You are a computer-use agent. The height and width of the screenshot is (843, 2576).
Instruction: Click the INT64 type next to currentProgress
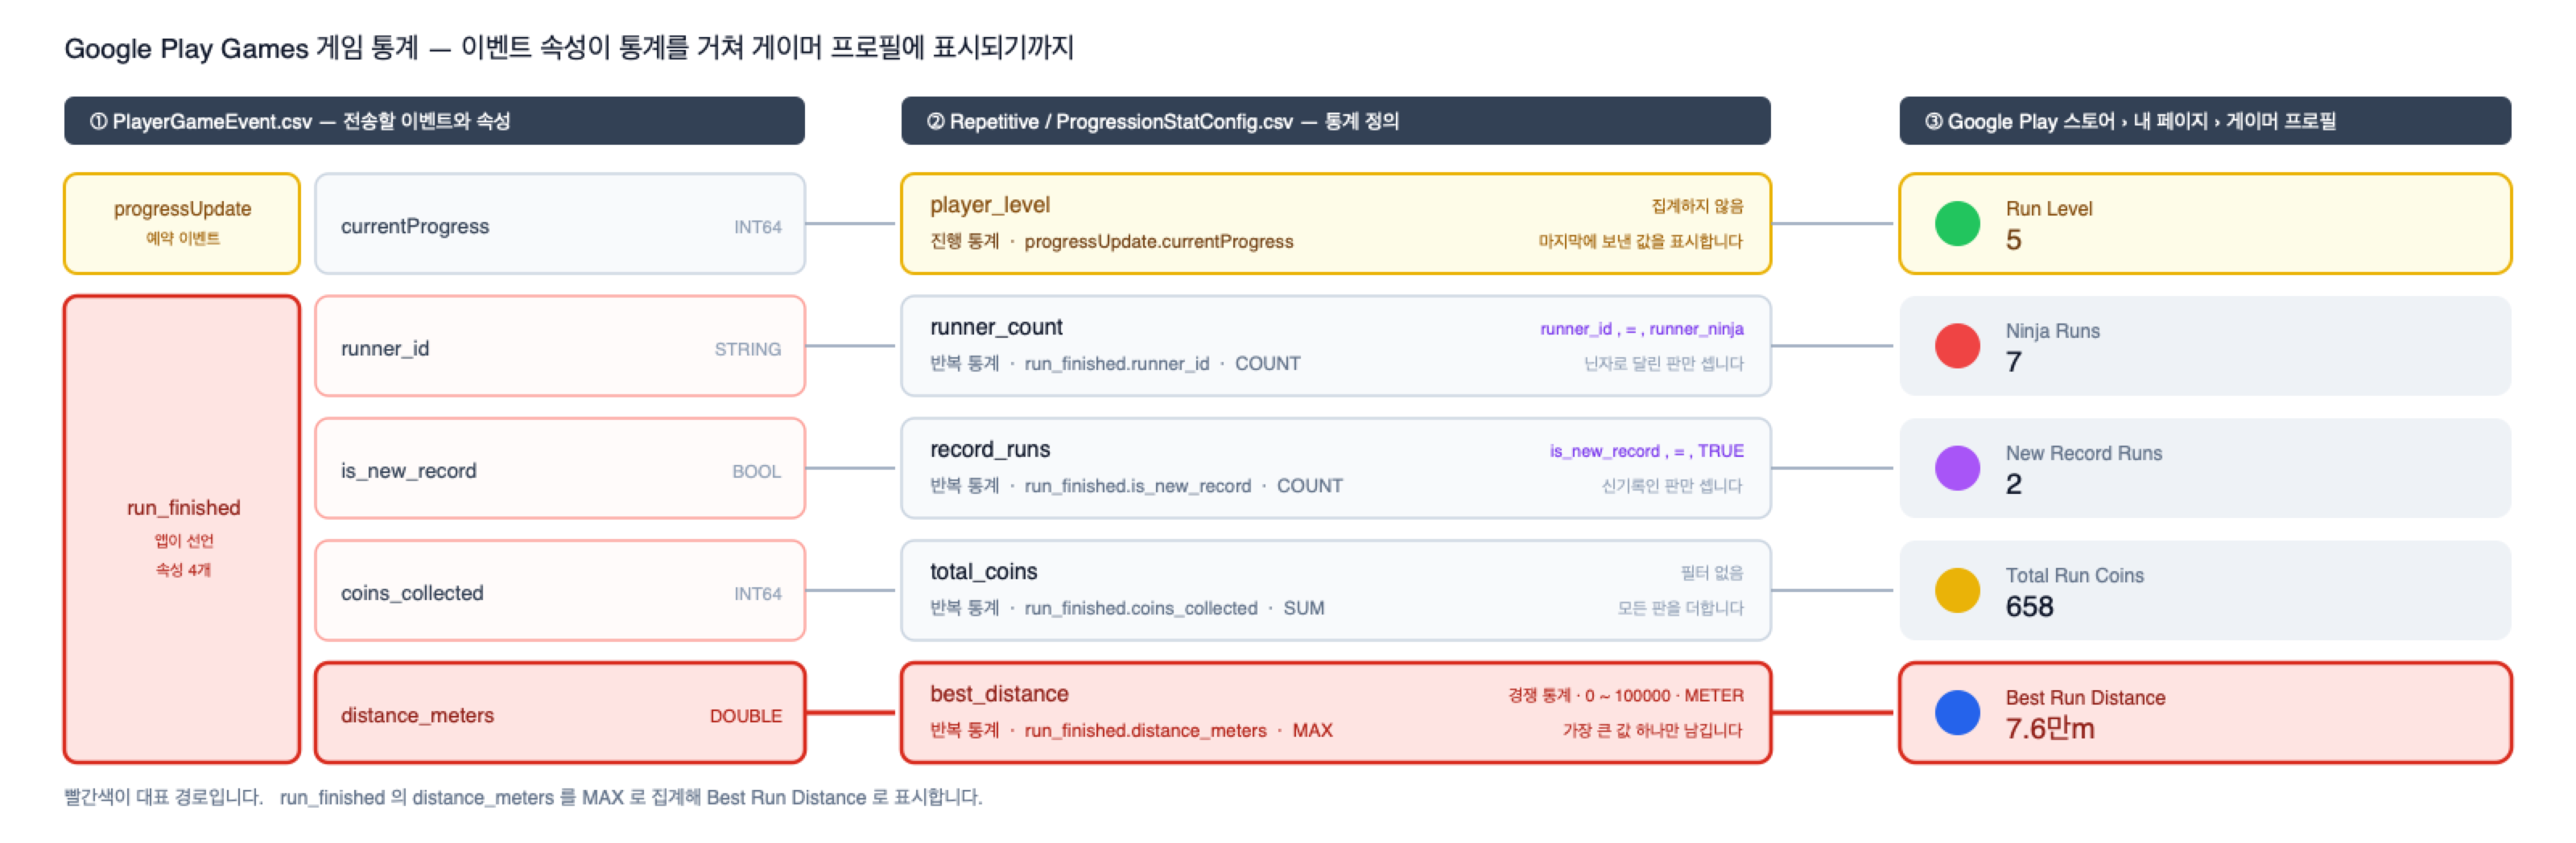tap(757, 227)
